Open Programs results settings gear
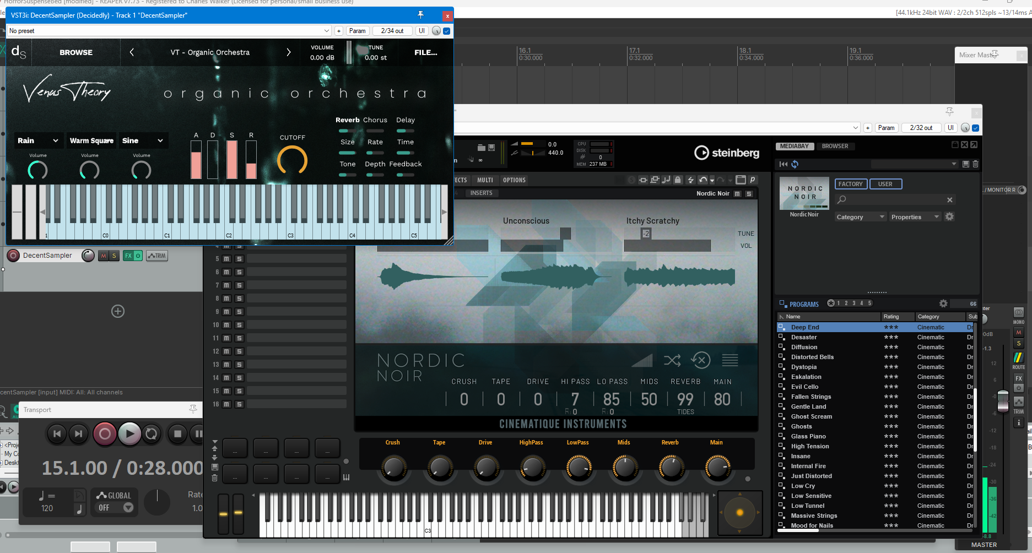Image resolution: width=1032 pixels, height=553 pixels. [943, 303]
